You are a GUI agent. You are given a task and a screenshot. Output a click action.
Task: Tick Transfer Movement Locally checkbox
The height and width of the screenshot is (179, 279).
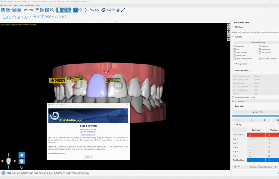pyautogui.click(x=233, y=97)
